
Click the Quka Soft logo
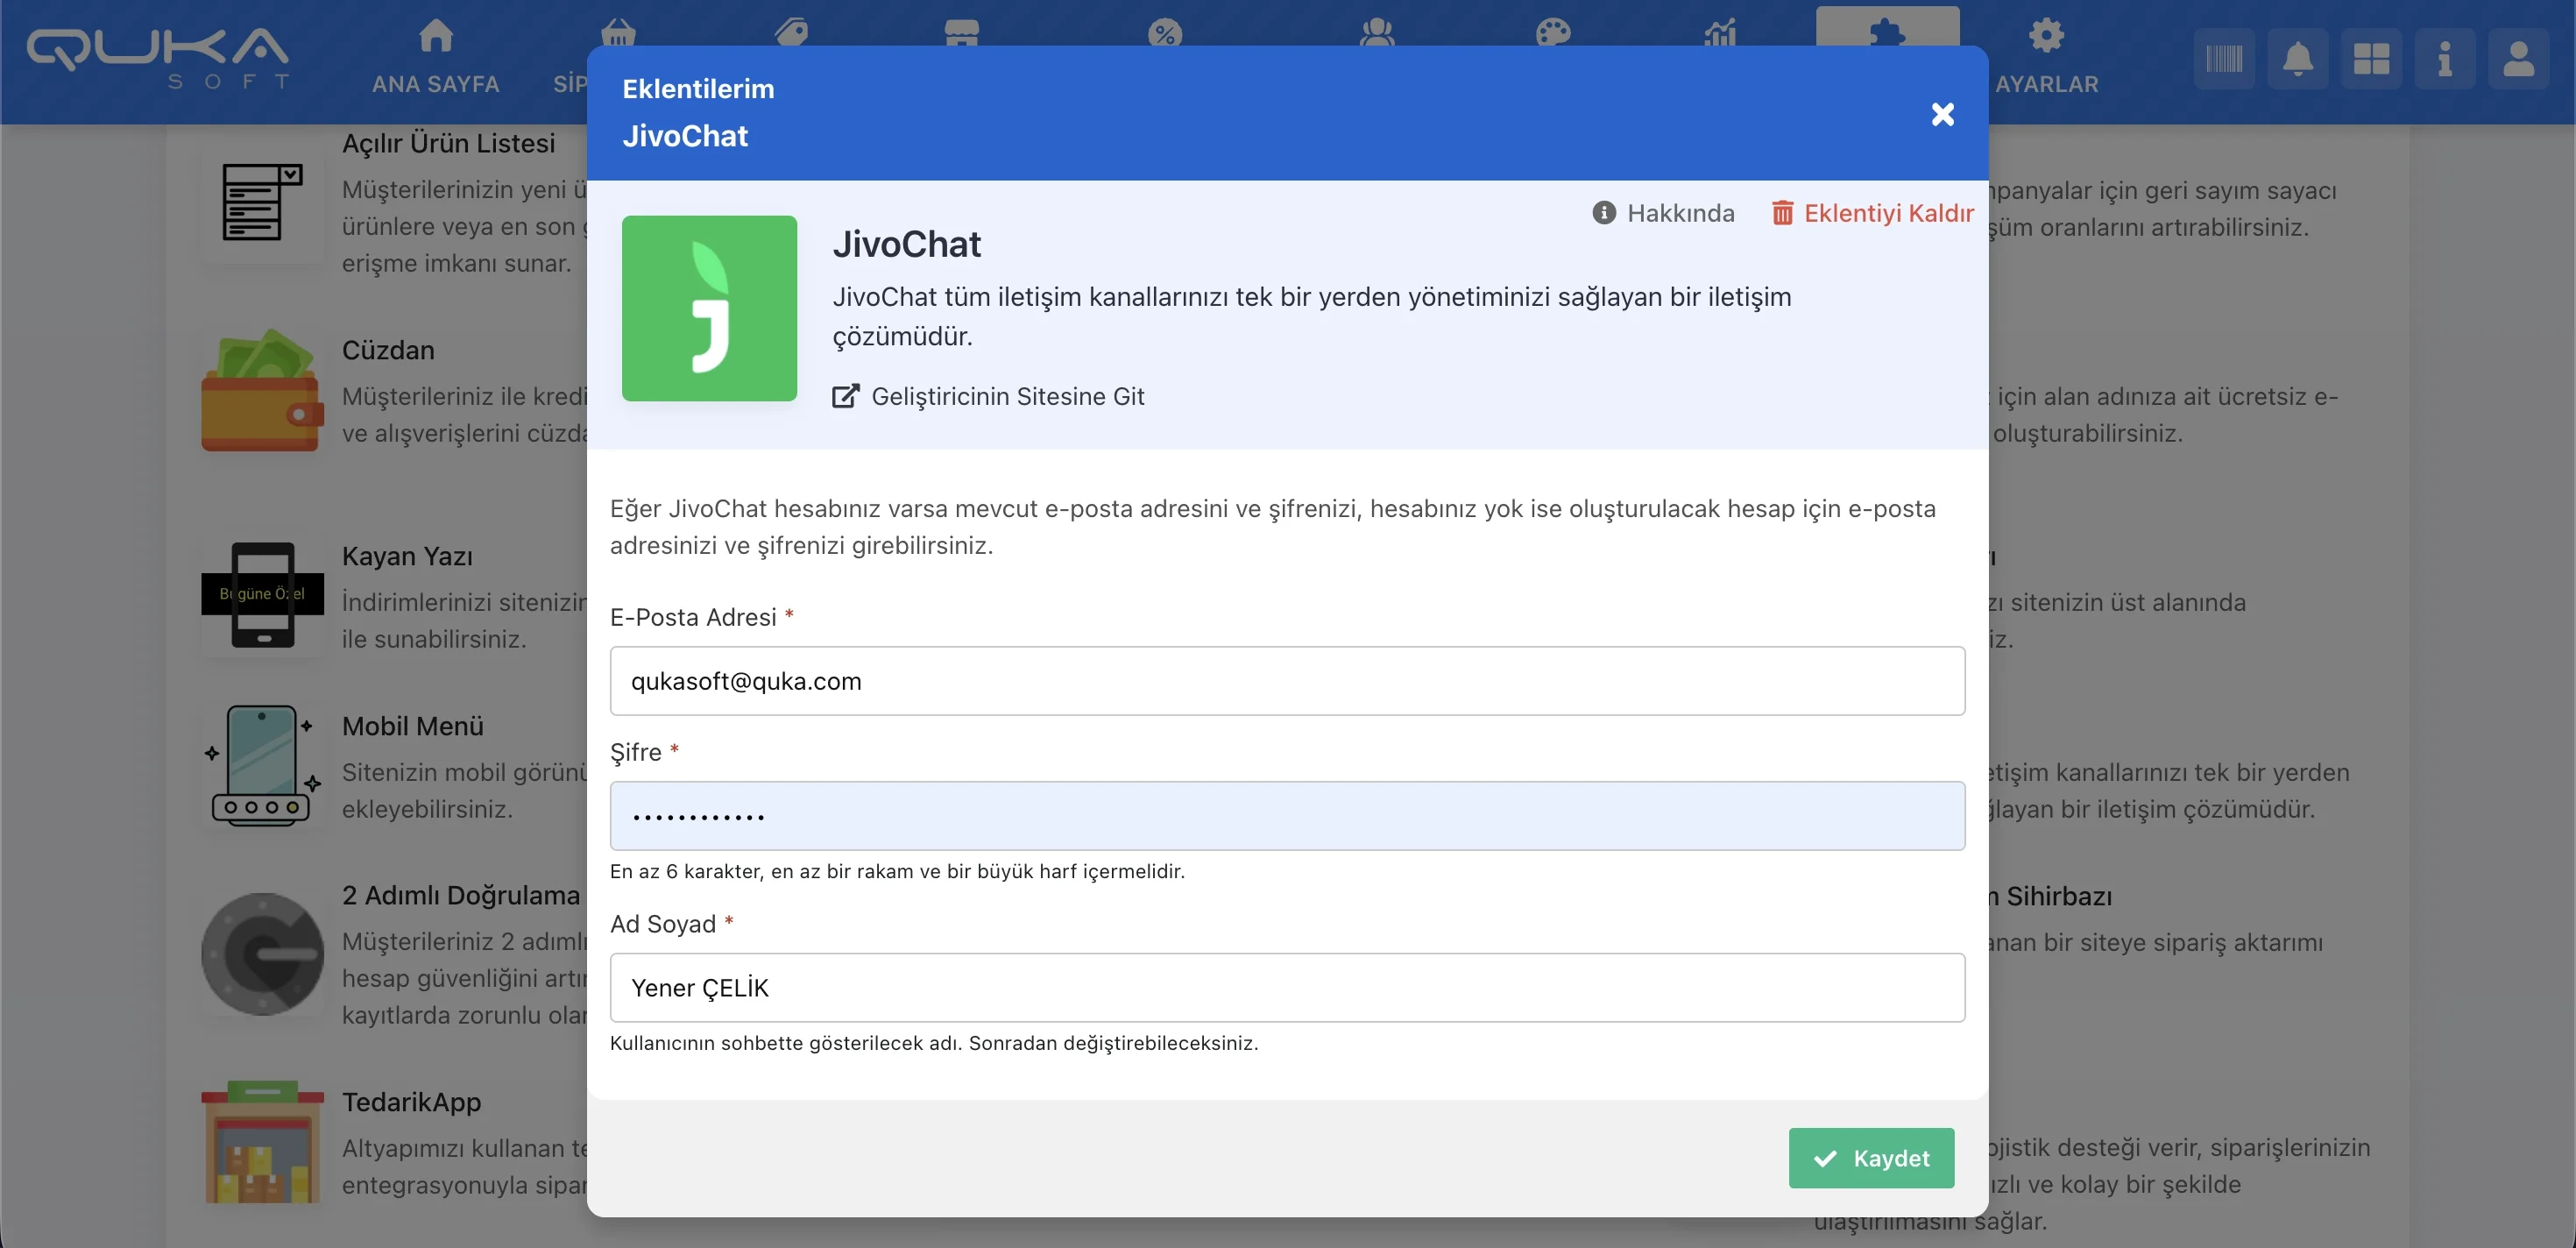point(158,57)
